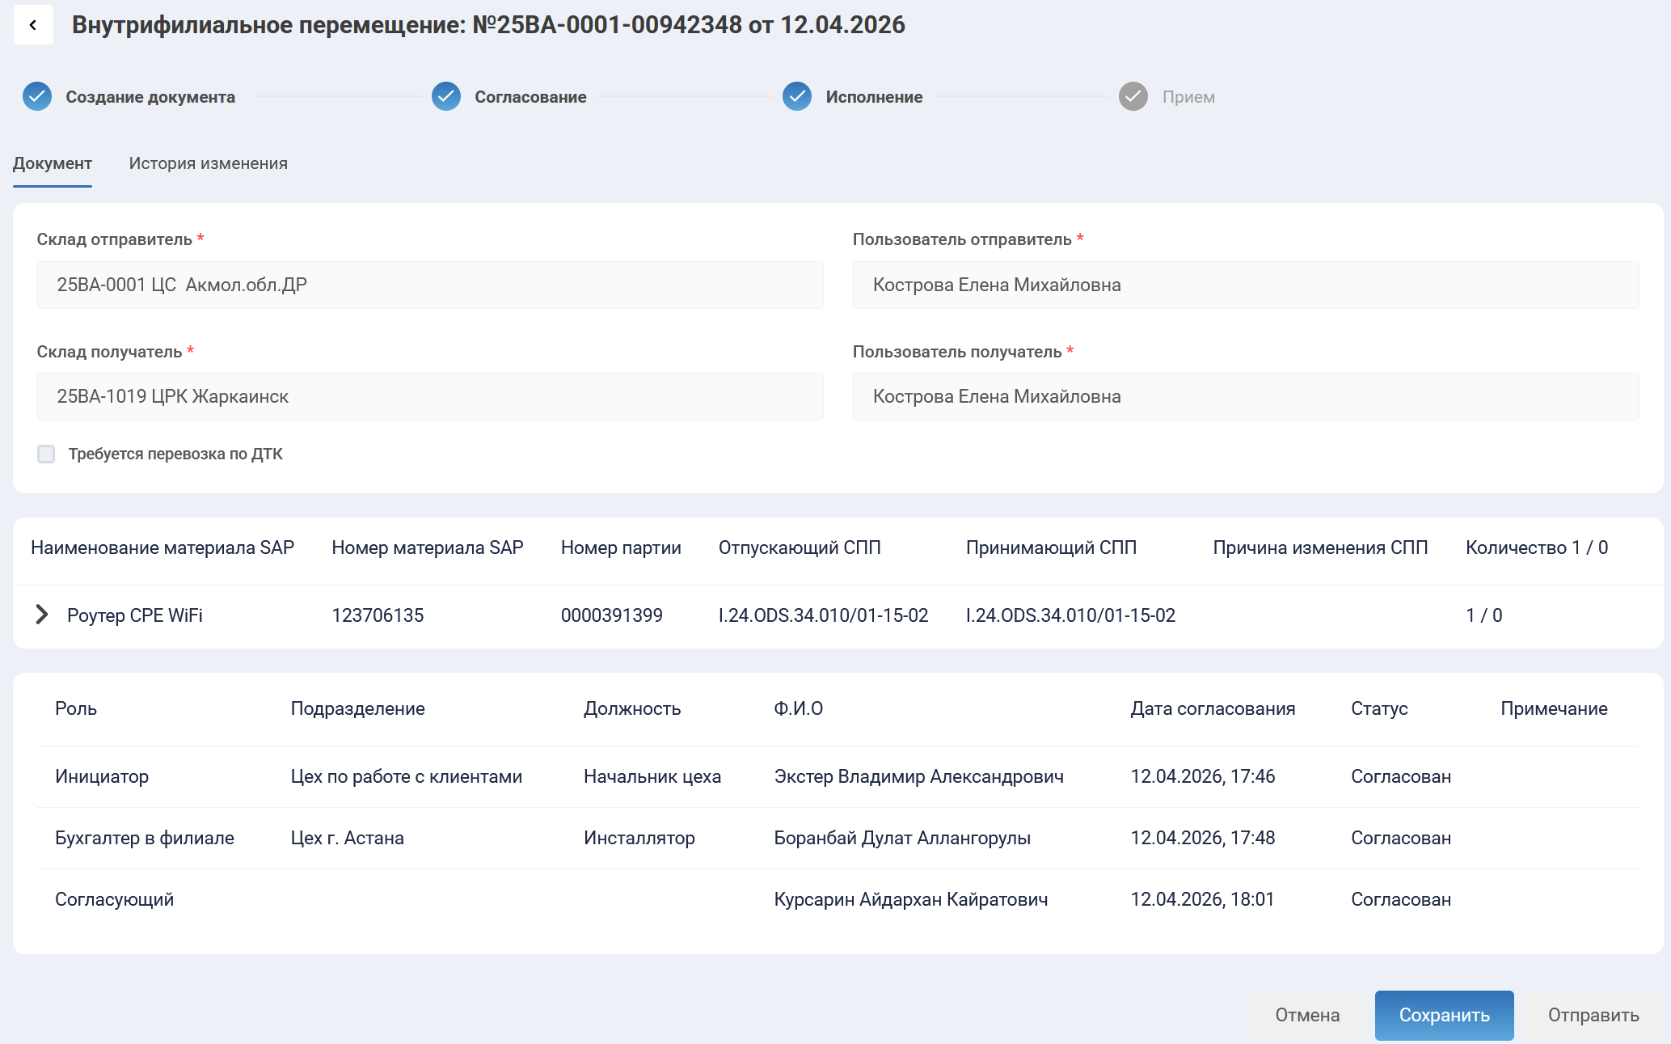The width and height of the screenshot is (1671, 1044).
Task: Click the back arrow button
Action: 33,25
